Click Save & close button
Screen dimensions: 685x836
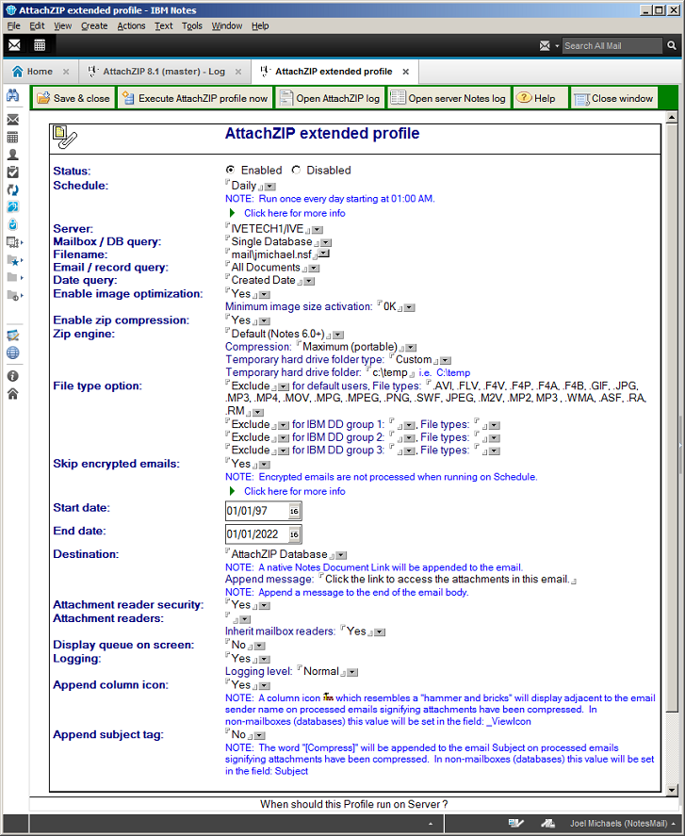73,98
